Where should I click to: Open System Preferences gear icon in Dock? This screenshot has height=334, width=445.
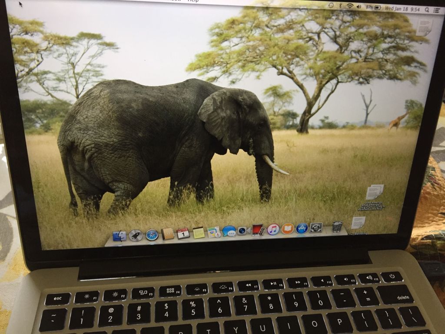pos(316,227)
